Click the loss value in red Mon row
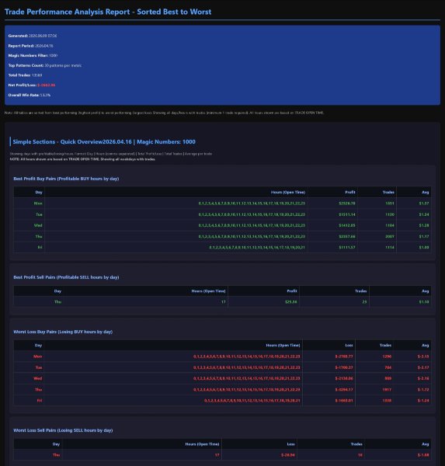 click(344, 356)
